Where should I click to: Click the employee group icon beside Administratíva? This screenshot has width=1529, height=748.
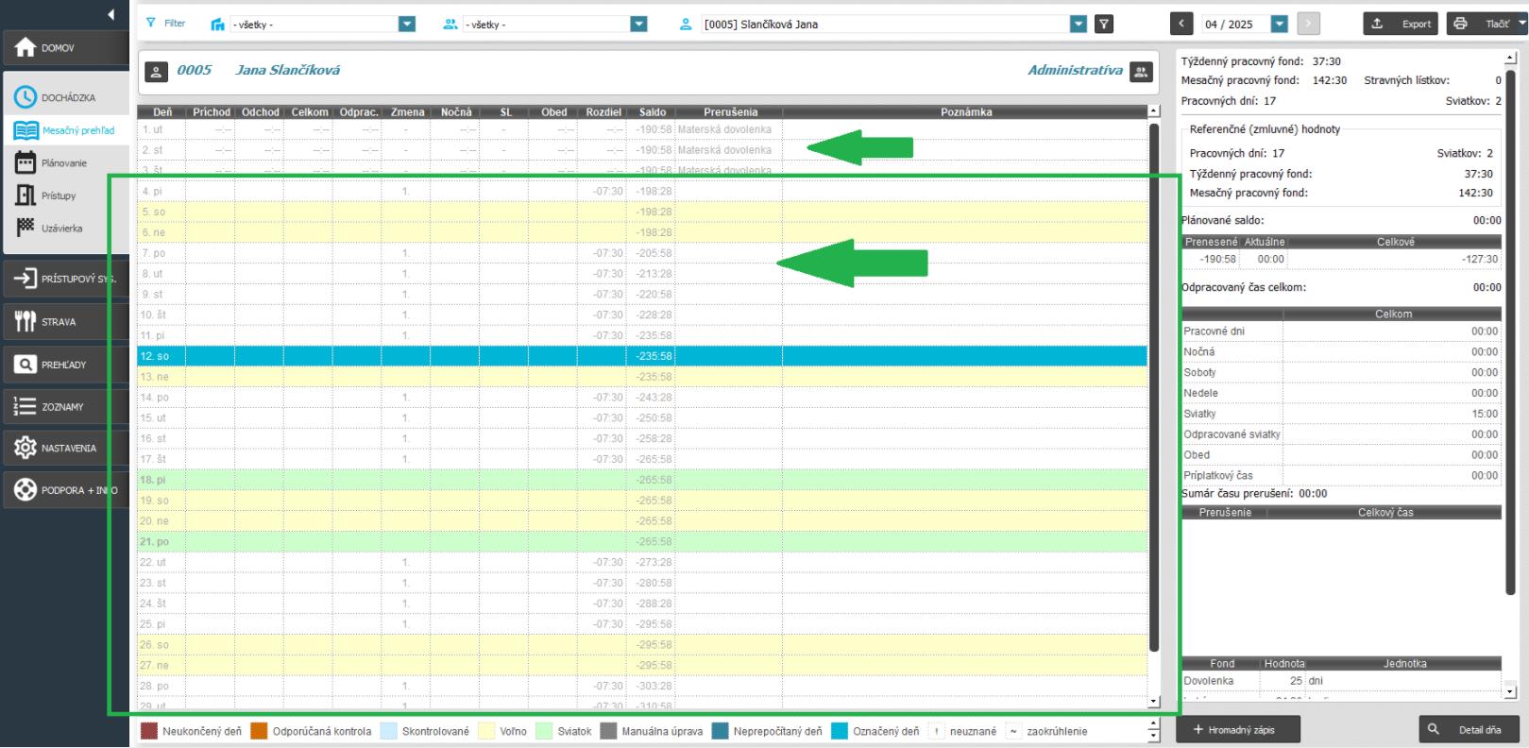1142,71
